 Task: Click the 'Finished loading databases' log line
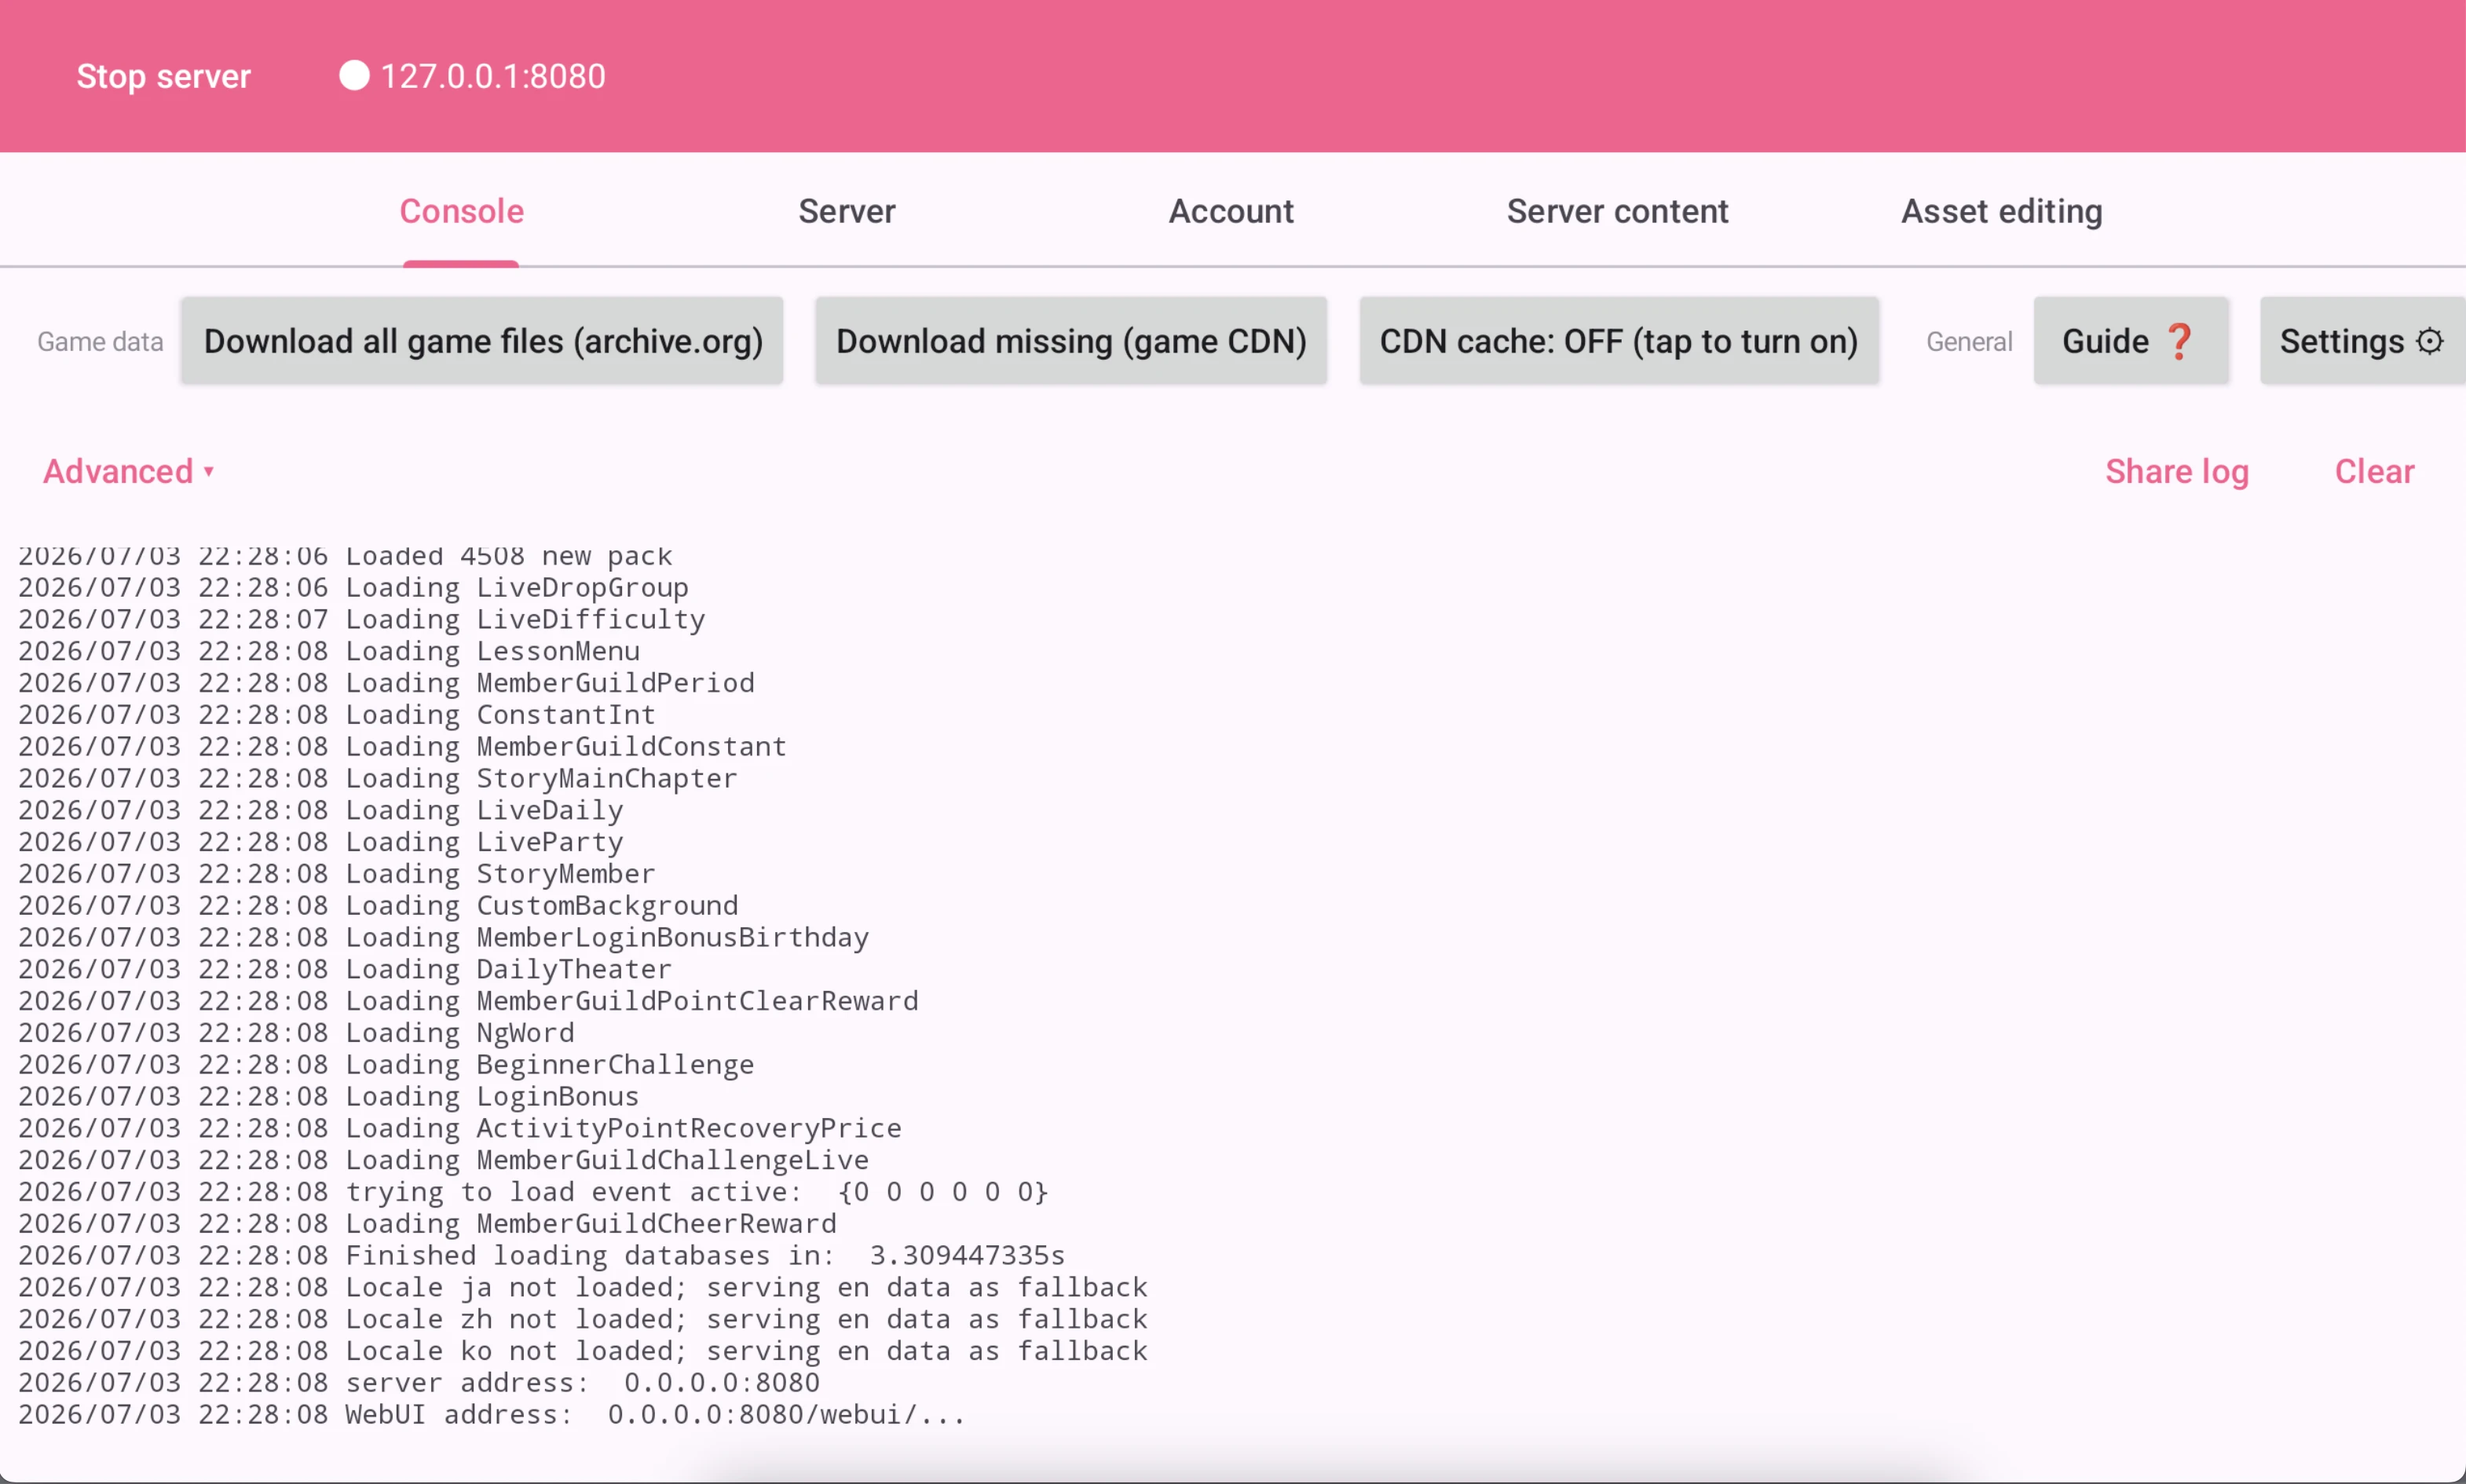click(x=541, y=1255)
